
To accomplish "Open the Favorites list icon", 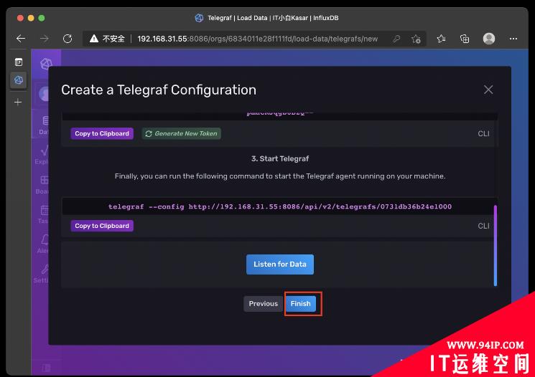I will 441,39.
